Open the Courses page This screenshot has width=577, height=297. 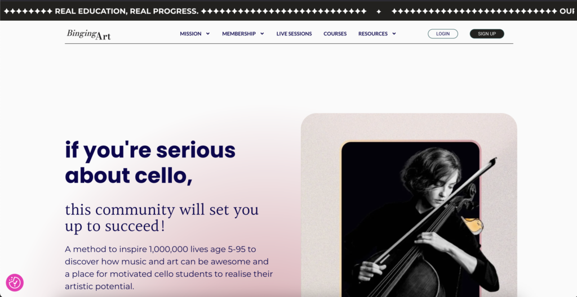(335, 34)
